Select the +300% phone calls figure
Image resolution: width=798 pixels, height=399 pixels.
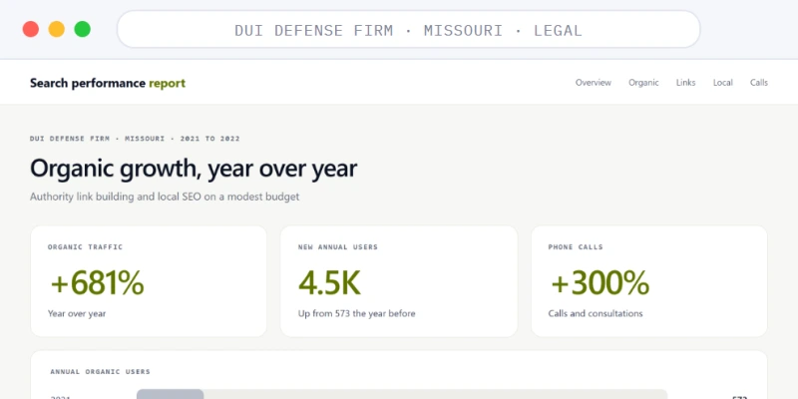pyautogui.click(x=600, y=283)
